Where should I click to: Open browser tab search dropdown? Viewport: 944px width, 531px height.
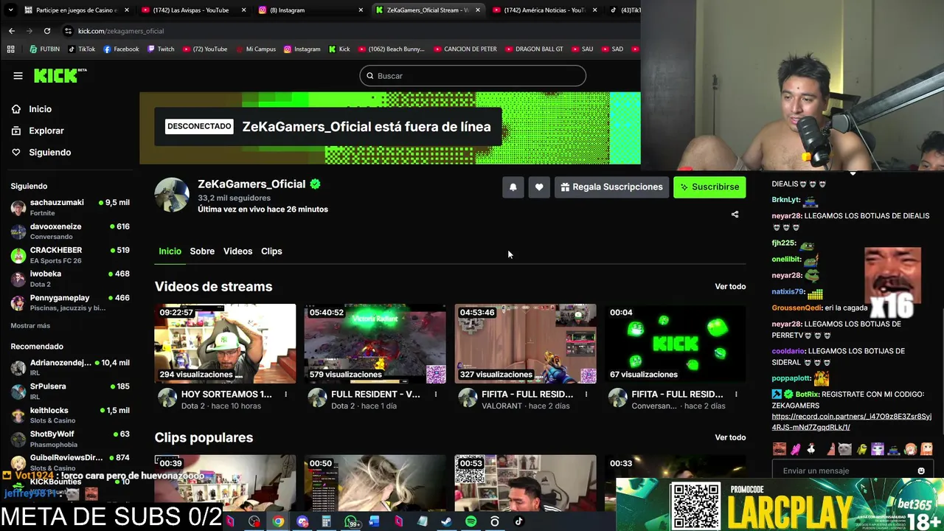10,10
